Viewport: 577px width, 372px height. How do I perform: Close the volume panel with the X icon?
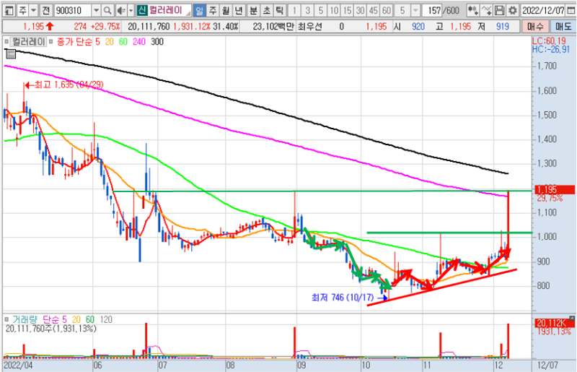(571, 318)
